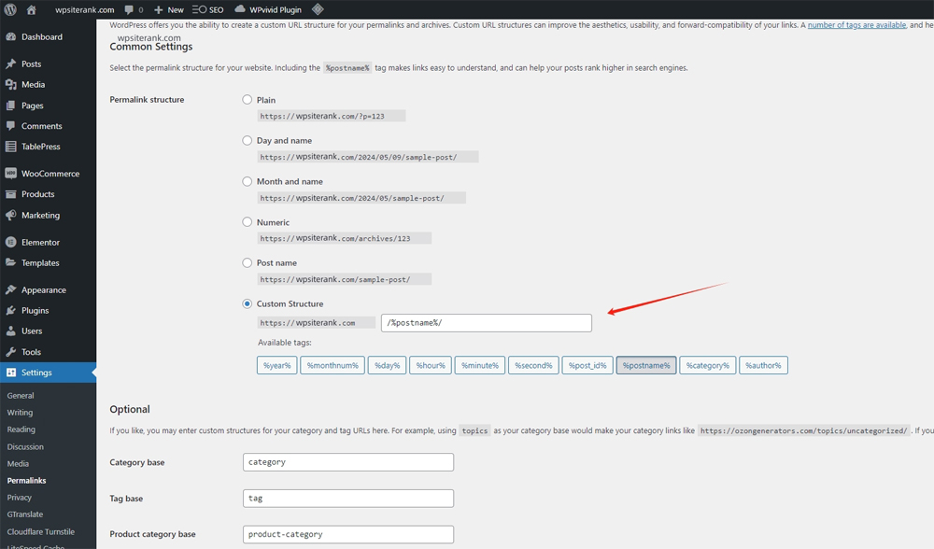Click the Settings sliders icon

[10, 373]
